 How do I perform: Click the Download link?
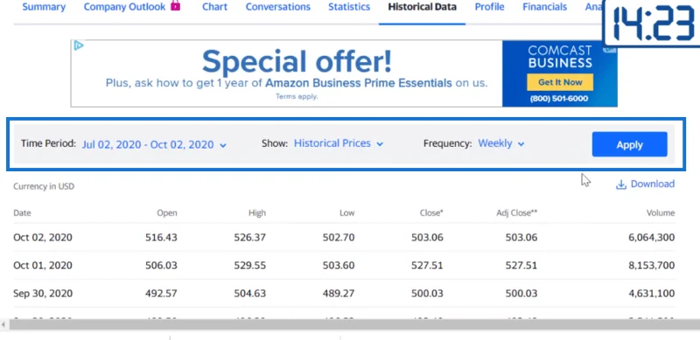coord(652,184)
